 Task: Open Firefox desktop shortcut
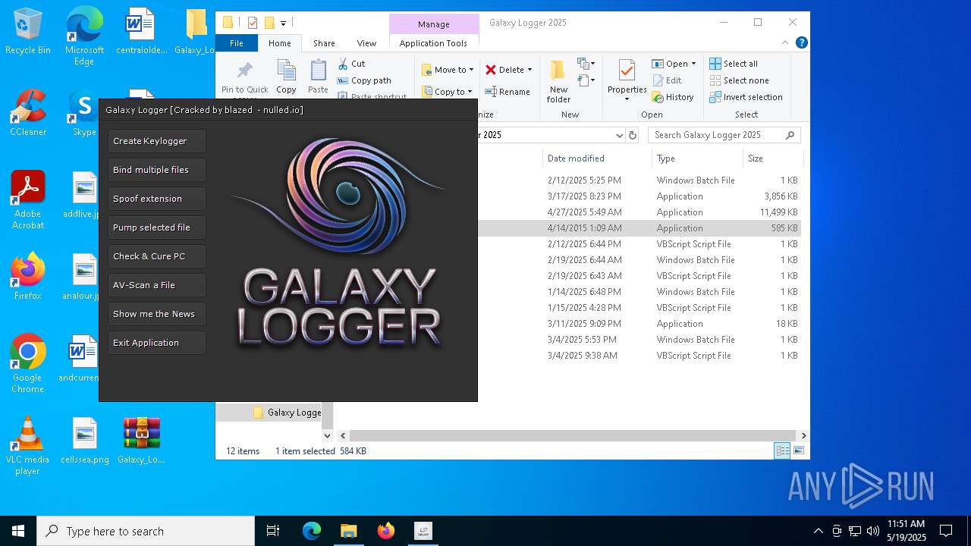28,277
